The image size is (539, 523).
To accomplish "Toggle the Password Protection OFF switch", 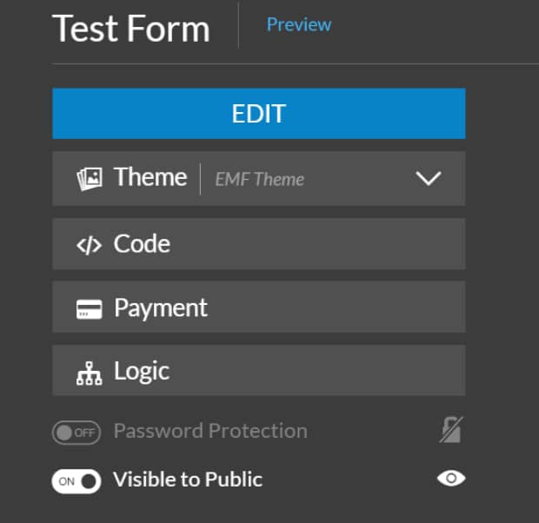I will [76, 433].
